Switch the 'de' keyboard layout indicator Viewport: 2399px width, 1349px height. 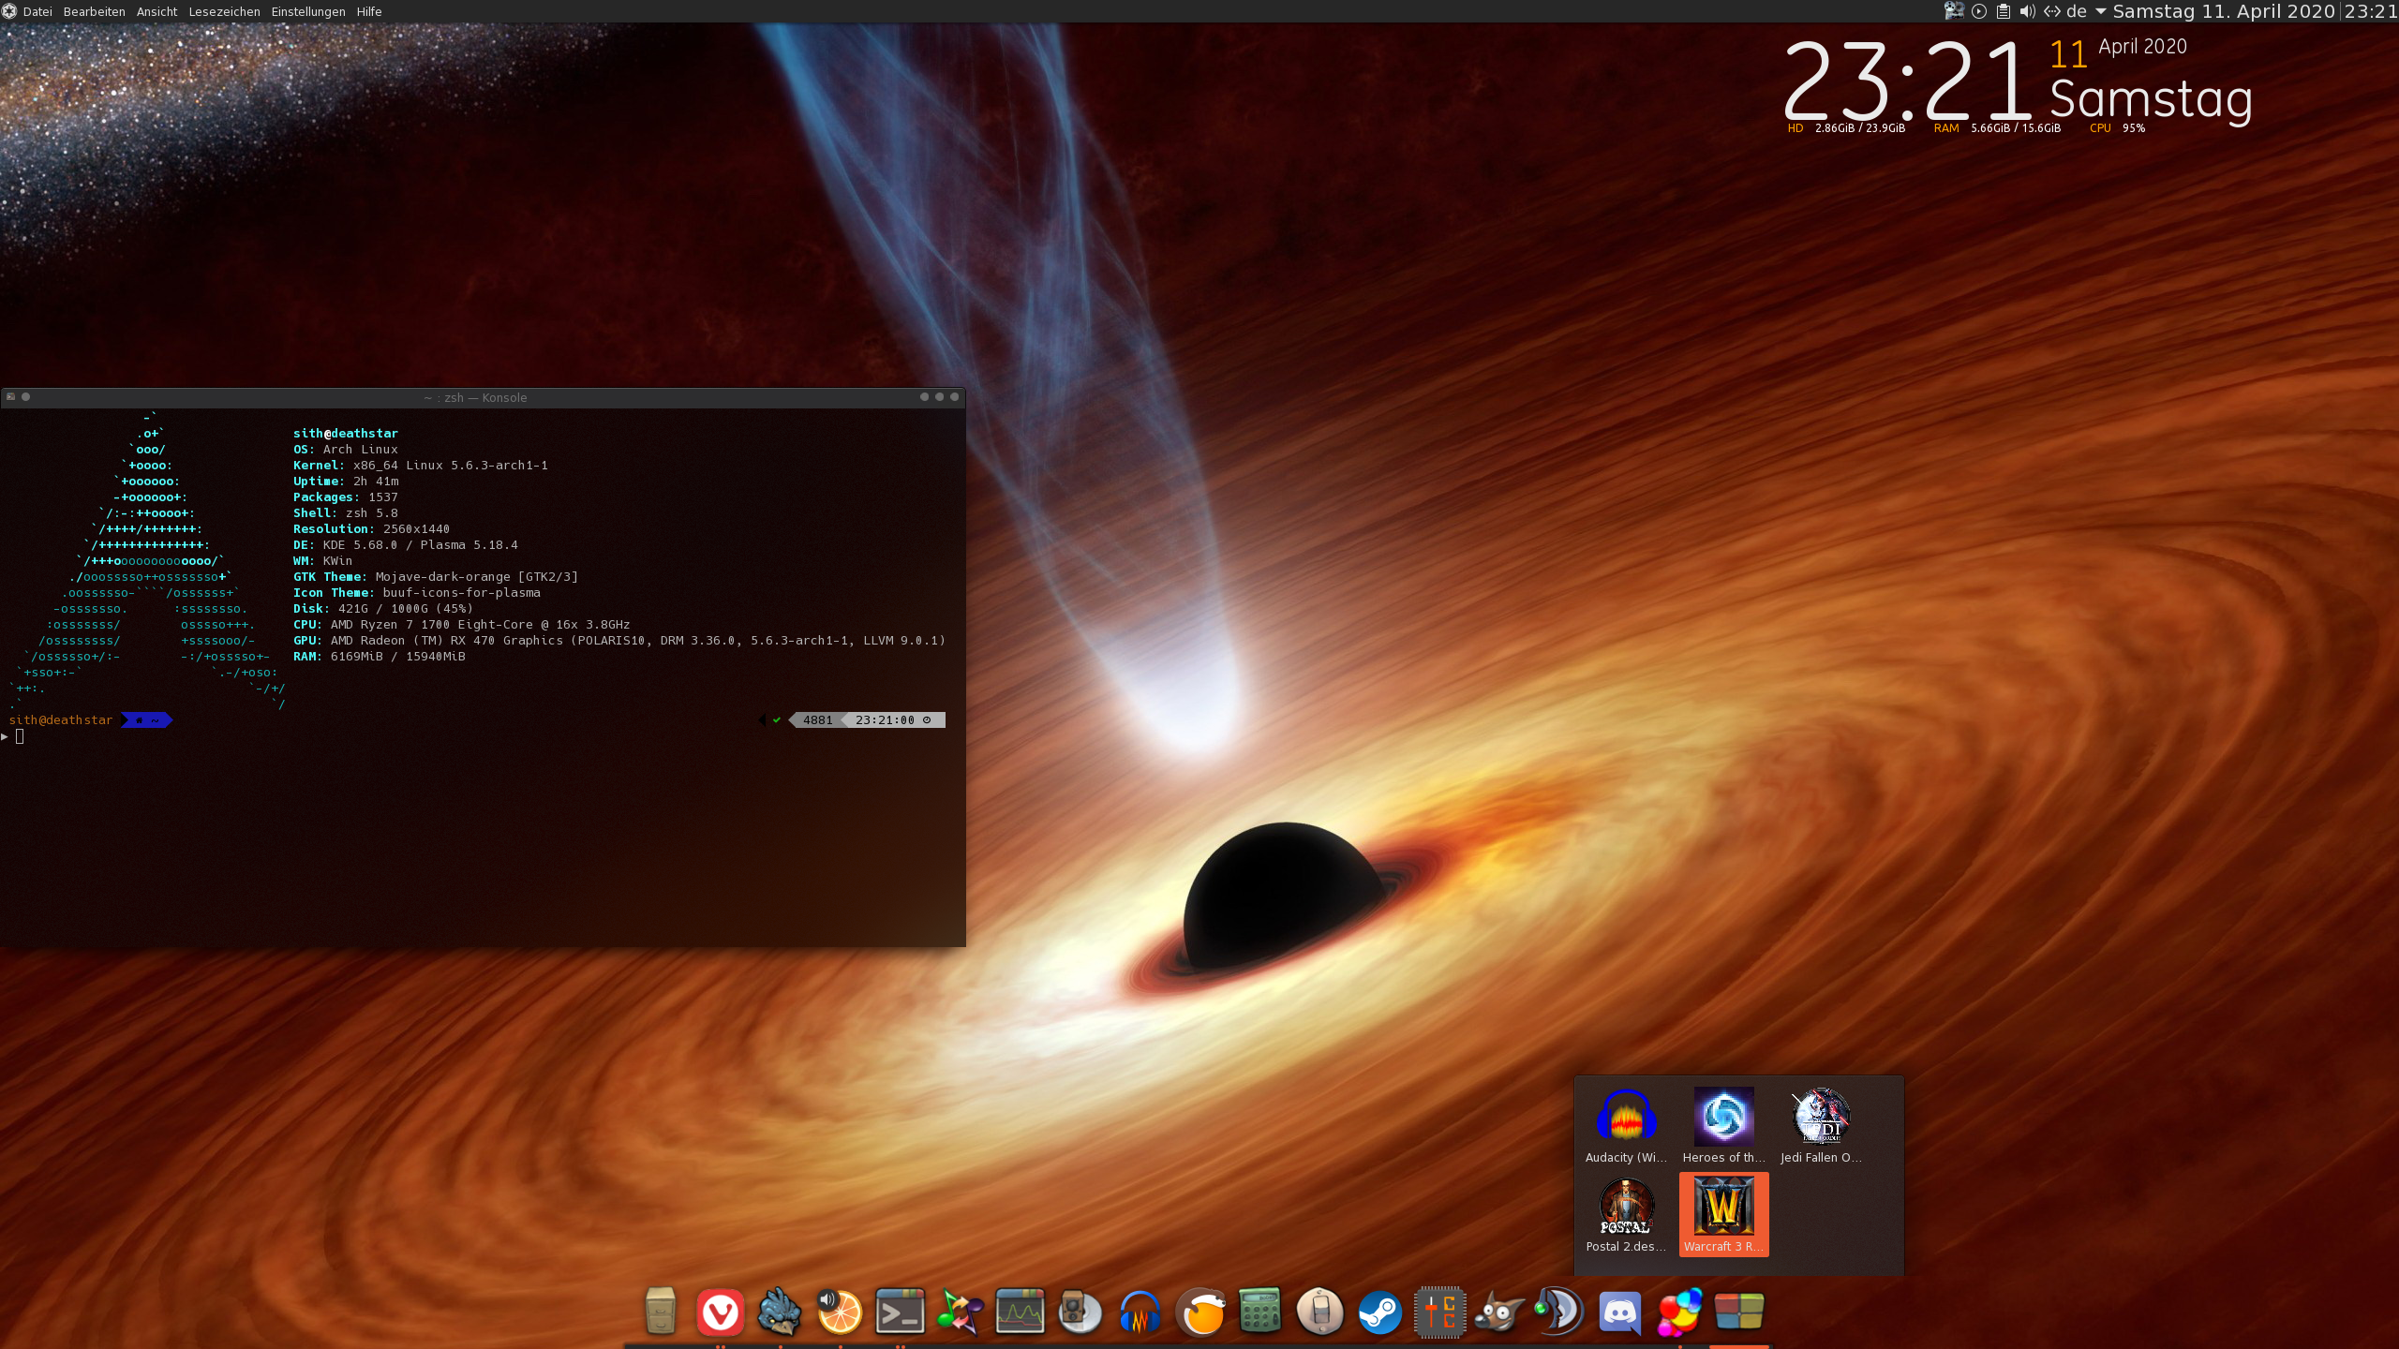(x=2077, y=11)
